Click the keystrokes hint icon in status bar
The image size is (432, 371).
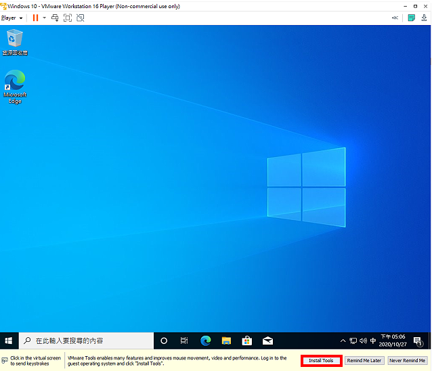point(5,361)
